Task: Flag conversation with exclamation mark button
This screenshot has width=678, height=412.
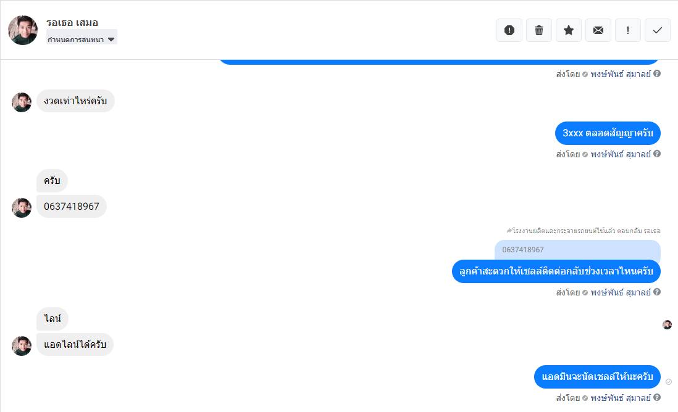Action: coord(628,30)
